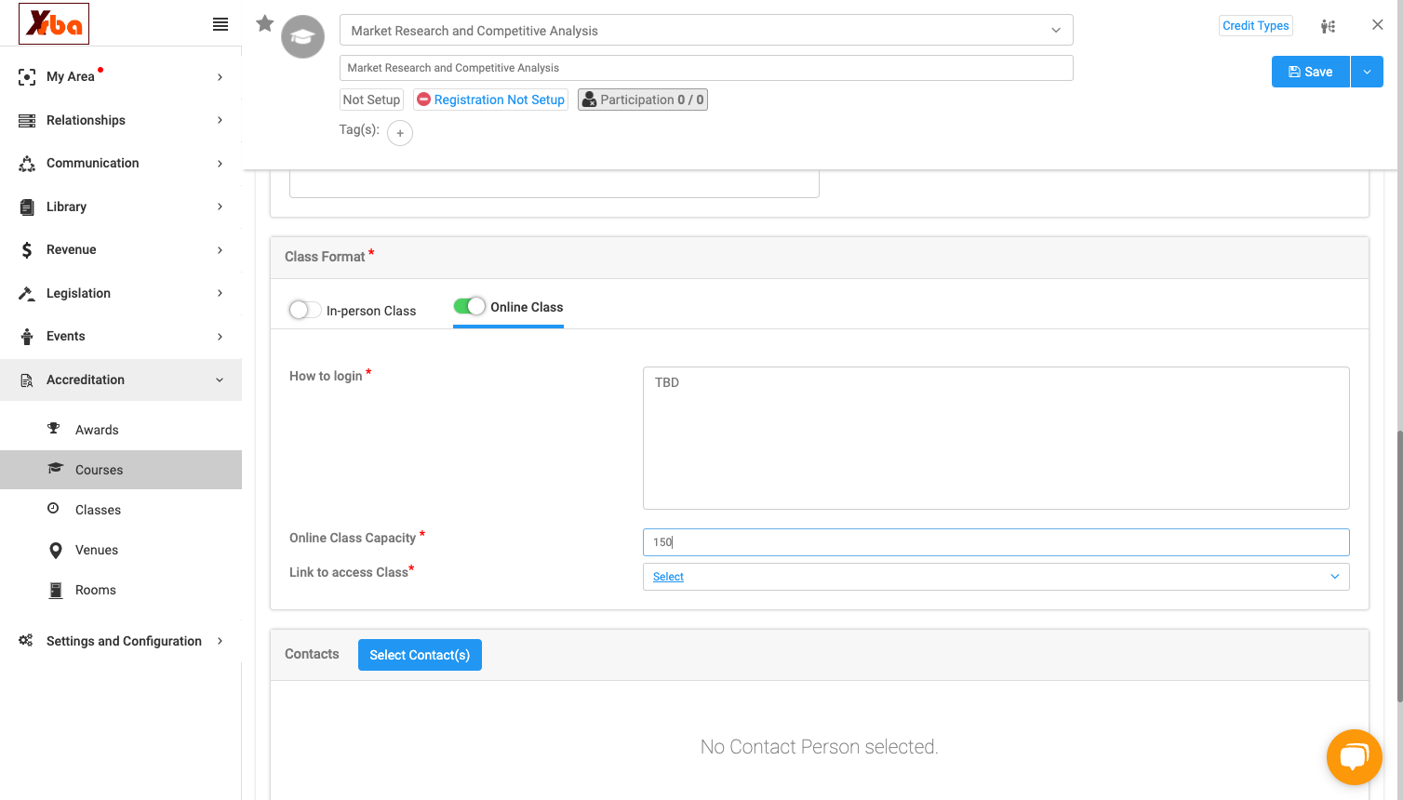Click the Events sidebar icon
1403x800 pixels.
(x=27, y=337)
